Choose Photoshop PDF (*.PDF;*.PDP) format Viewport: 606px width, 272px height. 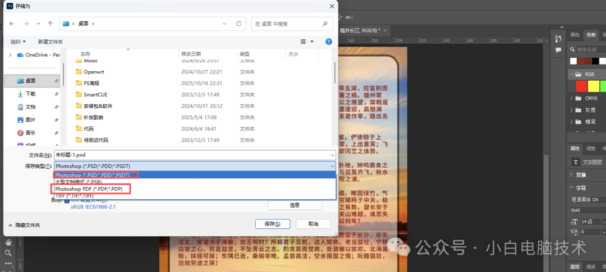pyautogui.click(x=194, y=189)
